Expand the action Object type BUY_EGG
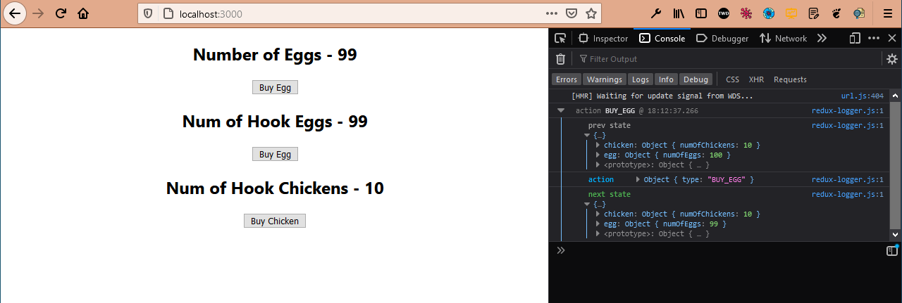 tap(638, 179)
